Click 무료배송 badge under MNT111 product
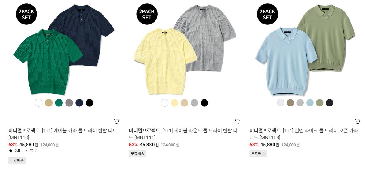Image resolution: width=365 pixels, height=169 pixels. tap(137, 154)
